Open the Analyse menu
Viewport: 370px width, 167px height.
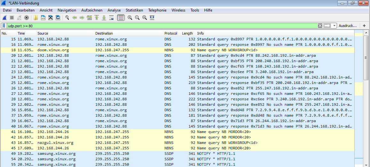pos(114,10)
